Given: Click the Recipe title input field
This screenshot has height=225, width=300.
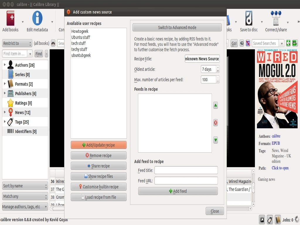Looking at the screenshot, I should (202, 59).
